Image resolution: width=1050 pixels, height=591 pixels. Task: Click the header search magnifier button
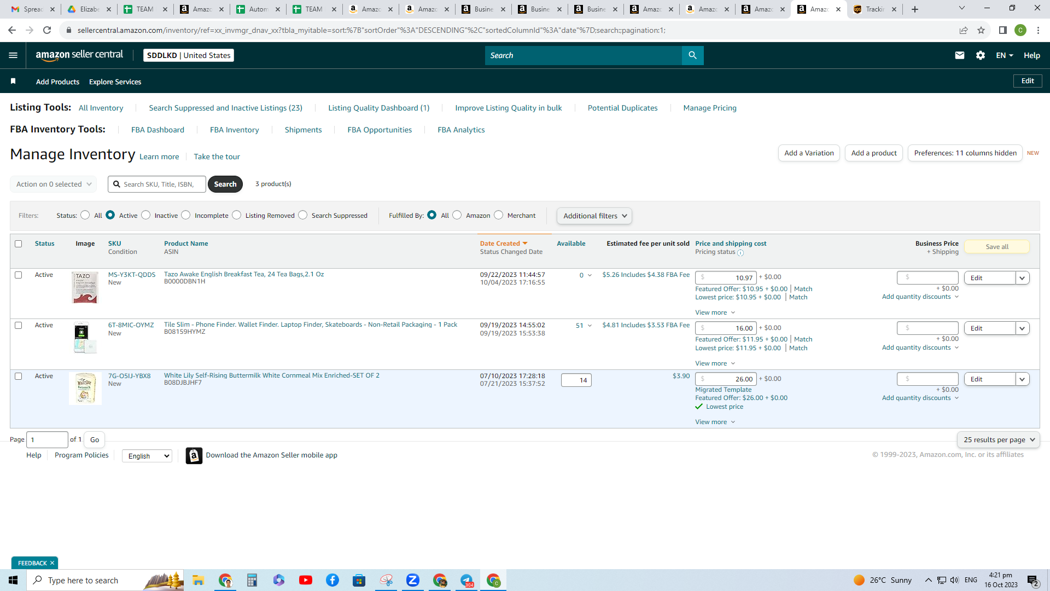pos(692,55)
